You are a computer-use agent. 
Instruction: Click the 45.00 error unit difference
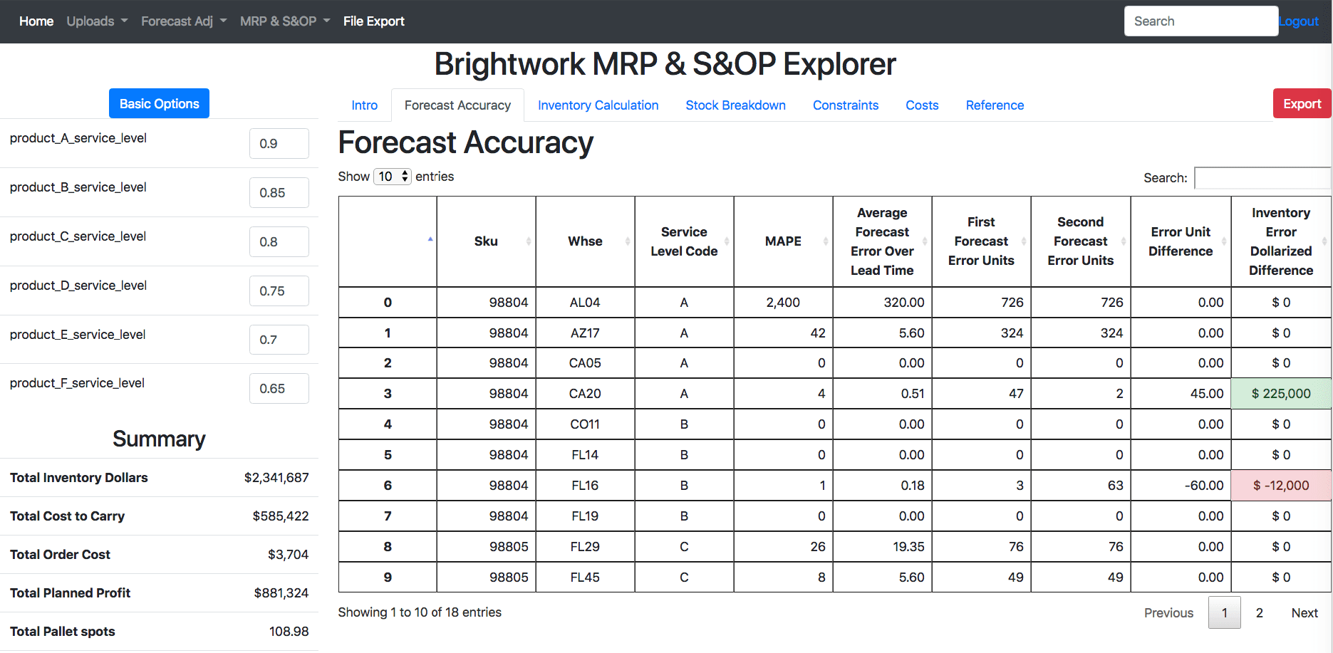click(x=1181, y=394)
